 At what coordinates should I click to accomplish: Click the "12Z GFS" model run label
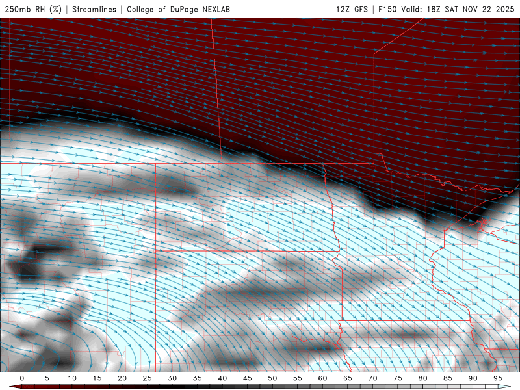pyautogui.click(x=352, y=9)
